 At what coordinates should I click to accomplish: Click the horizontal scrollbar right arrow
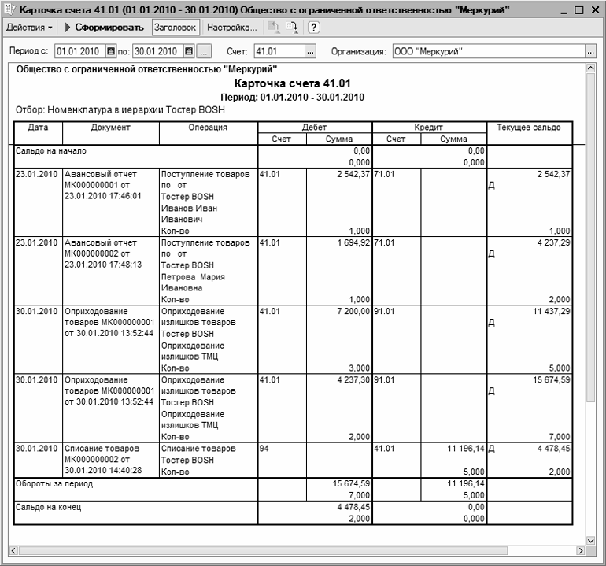(581, 550)
